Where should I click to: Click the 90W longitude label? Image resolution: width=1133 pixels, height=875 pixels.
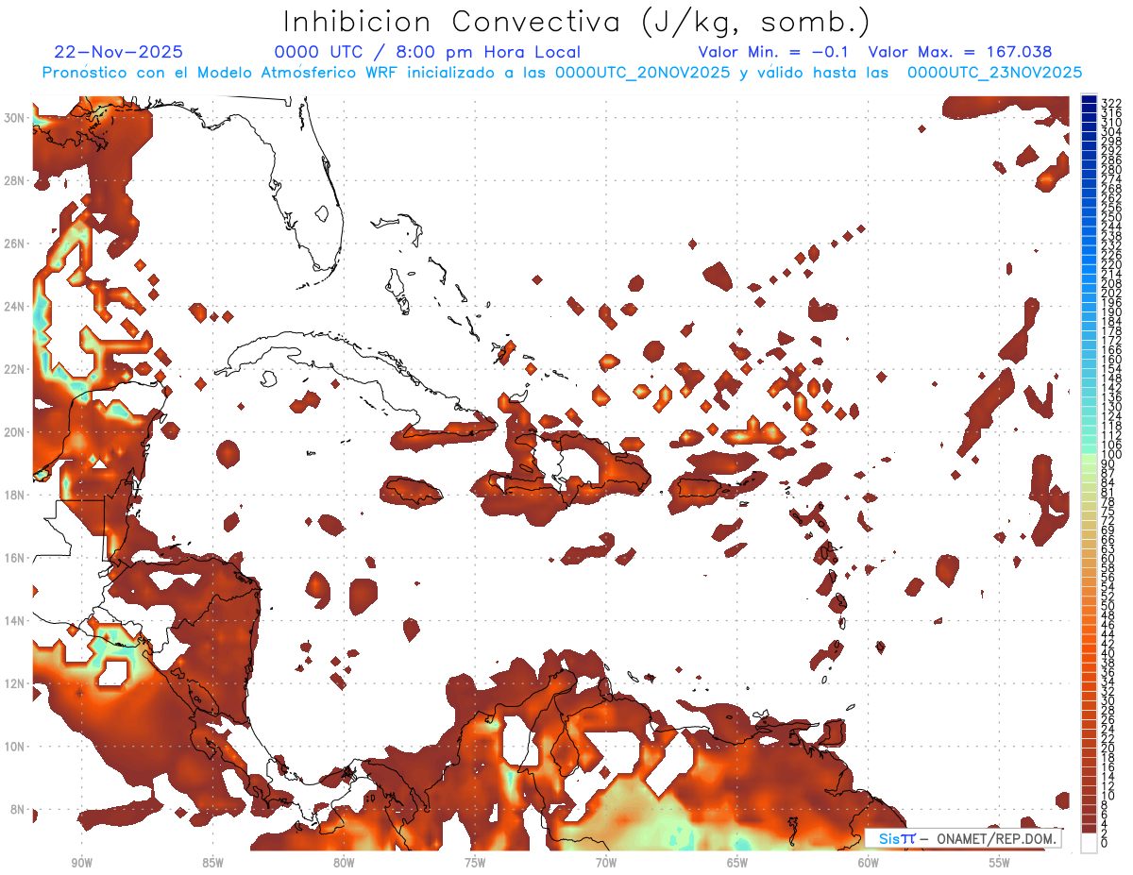[81, 864]
